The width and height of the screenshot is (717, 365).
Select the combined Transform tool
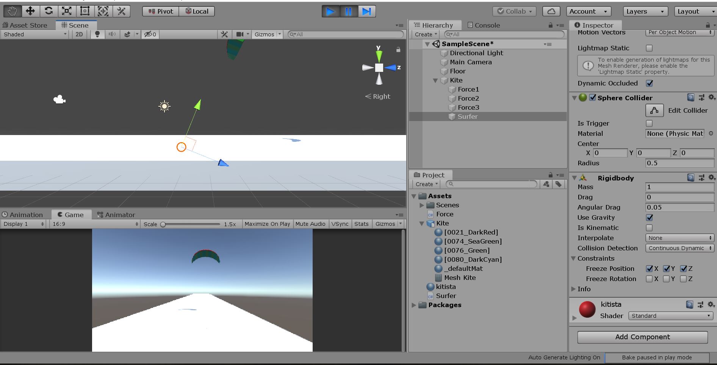(x=103, y=11)
